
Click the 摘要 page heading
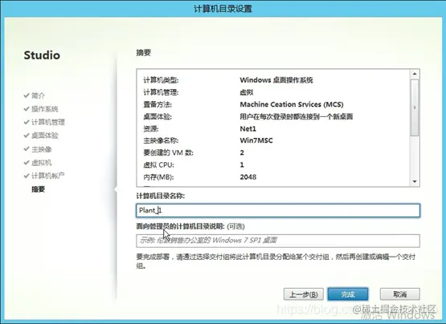(x=143, y=53)
